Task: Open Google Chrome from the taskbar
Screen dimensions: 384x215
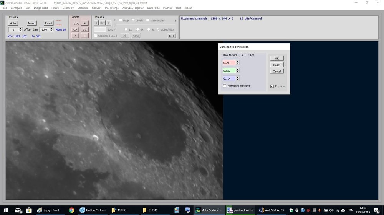Action: pyautogui.click(x=71, y=210)
